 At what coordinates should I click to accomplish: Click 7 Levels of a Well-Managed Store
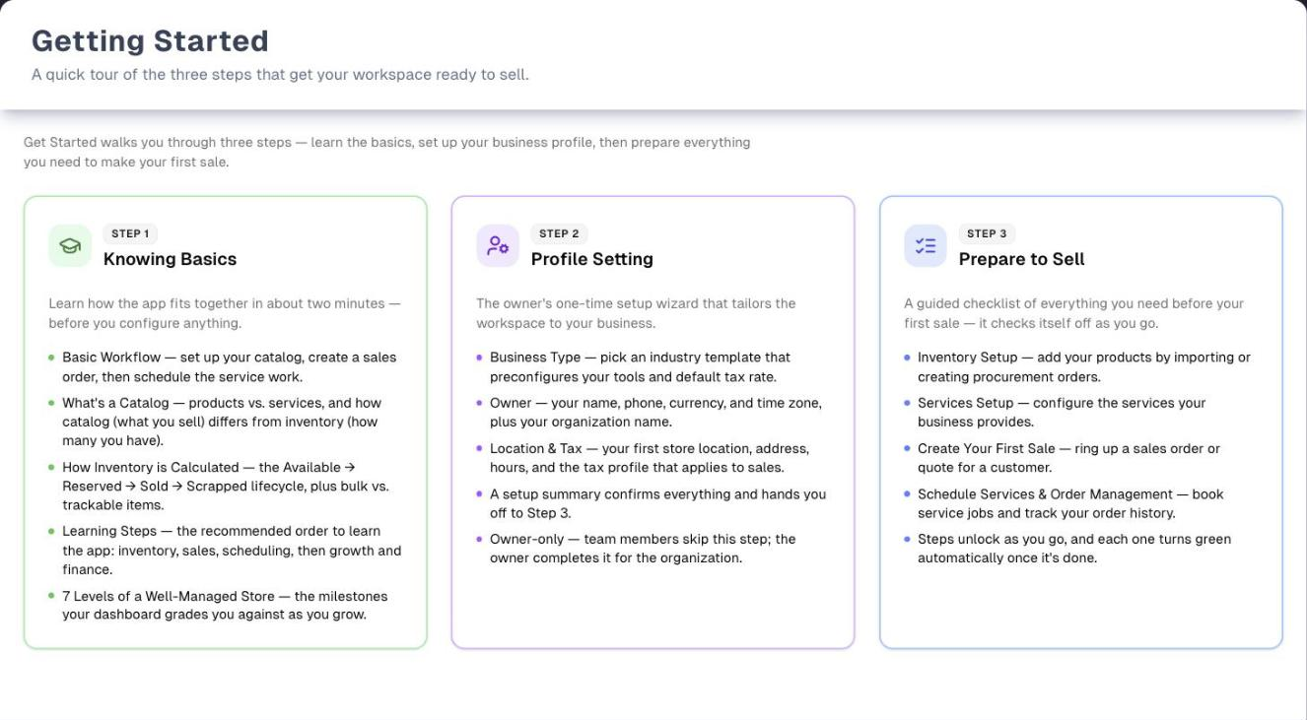[x=225, y=606]
